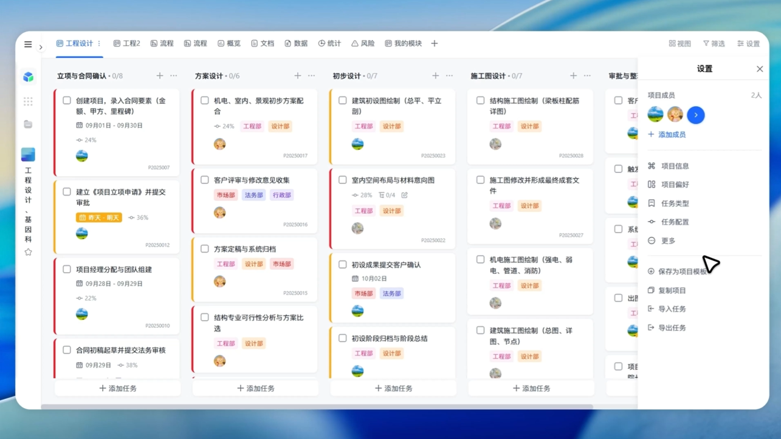Click the edit icon on 室内空间布局 card
This screenshot has height=439, width=781.
coord(405,196)
